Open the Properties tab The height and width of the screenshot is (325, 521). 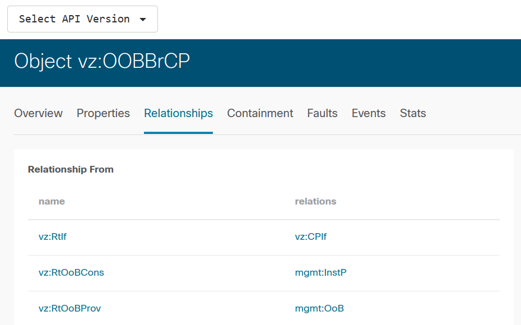point(103,113)
